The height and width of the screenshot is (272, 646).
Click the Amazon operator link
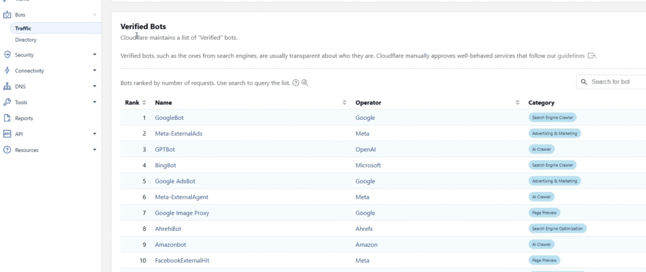coord(367,245)
